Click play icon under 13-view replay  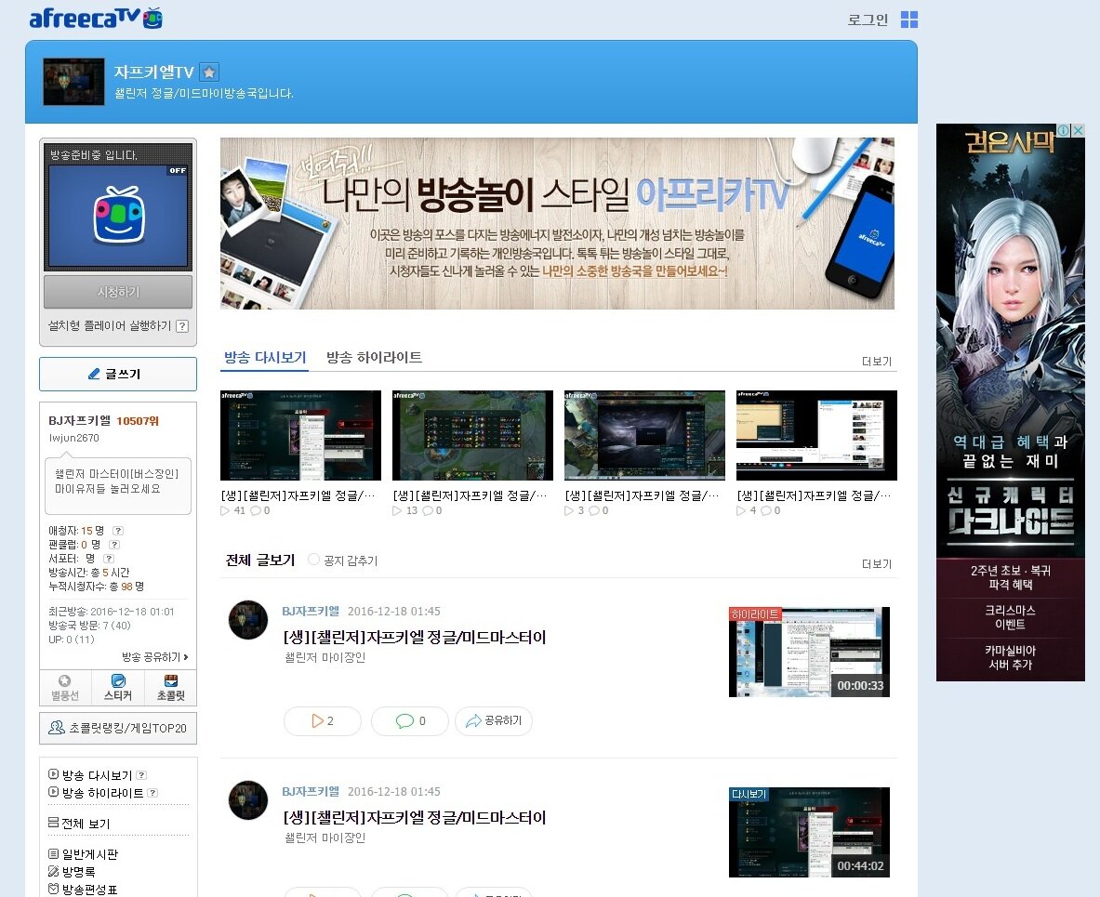click(397, 510)
